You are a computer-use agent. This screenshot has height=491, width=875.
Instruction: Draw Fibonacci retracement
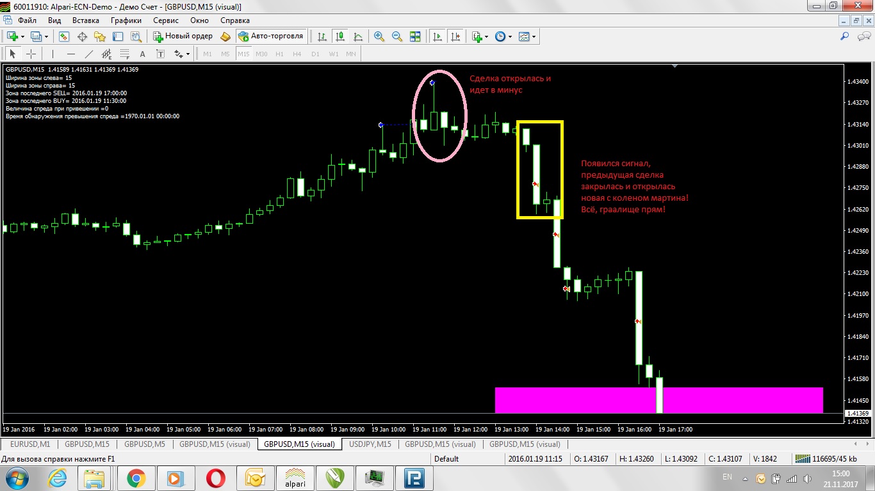[x=124, y=54]
